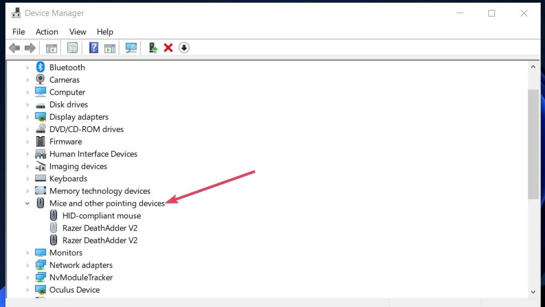The height and width of the screenshot is (307, 545).
Task: Click the Keyboards category icon
Action: [x=40, y=178]
